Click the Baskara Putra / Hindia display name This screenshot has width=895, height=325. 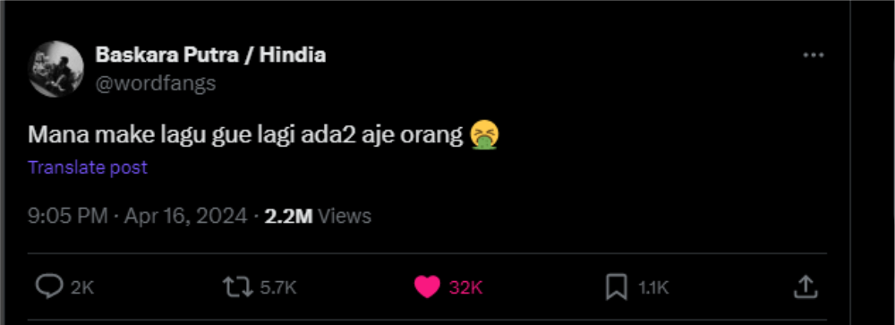210,56
